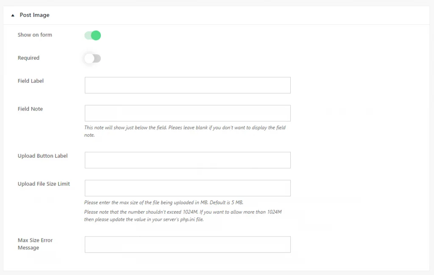Click the Required label text
The image size is (434, 275).
tap(28, 58)
